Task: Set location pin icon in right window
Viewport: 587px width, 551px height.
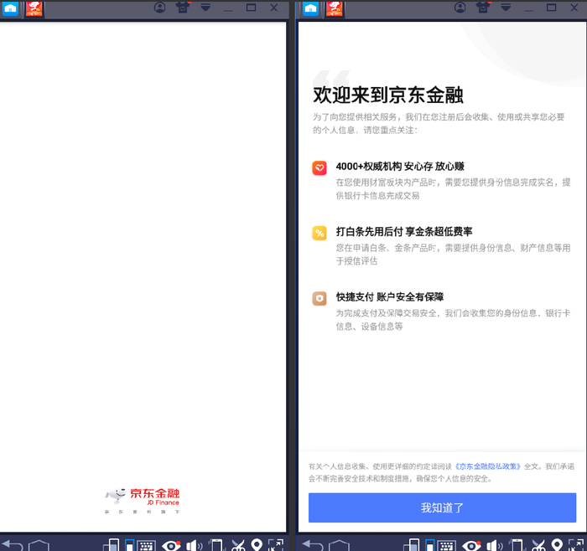Action: [x=557, y=544]
